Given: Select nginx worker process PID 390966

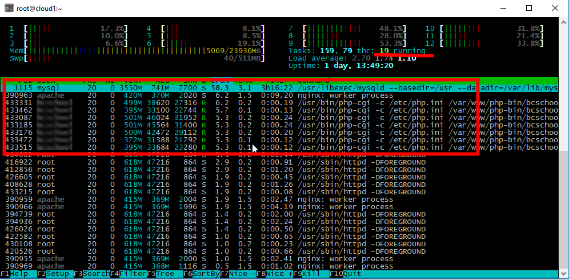Looking at the screenshot, I should click(279, 207).
